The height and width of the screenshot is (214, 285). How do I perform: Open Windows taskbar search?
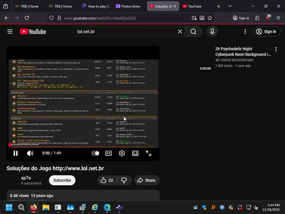click(x=21, y=207)
